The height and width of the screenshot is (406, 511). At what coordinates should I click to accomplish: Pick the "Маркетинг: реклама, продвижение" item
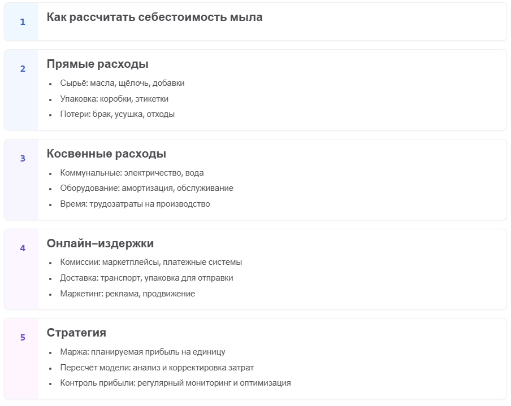(127, 294)
